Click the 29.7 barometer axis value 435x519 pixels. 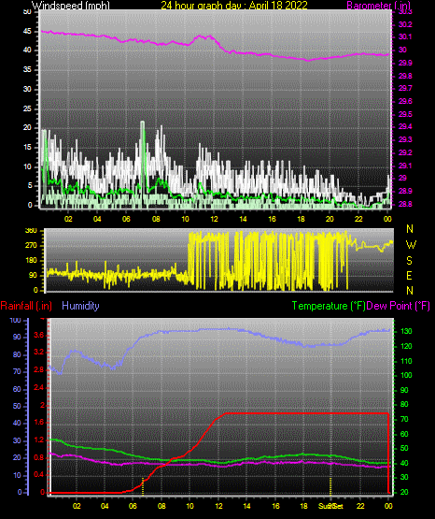(405, 89)
